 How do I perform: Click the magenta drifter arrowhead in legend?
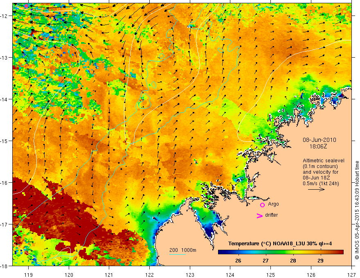259,215
